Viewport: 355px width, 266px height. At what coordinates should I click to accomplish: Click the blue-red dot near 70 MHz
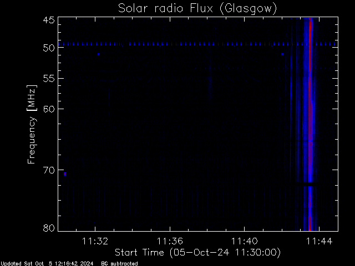pos(65,174)
